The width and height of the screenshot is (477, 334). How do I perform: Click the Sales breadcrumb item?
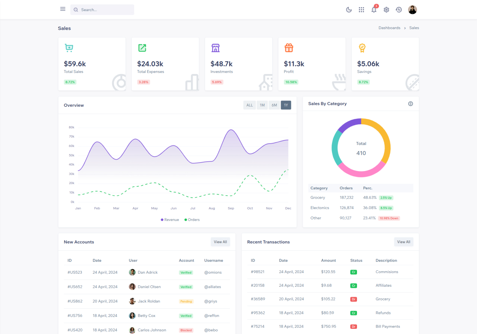pos(414,28)
